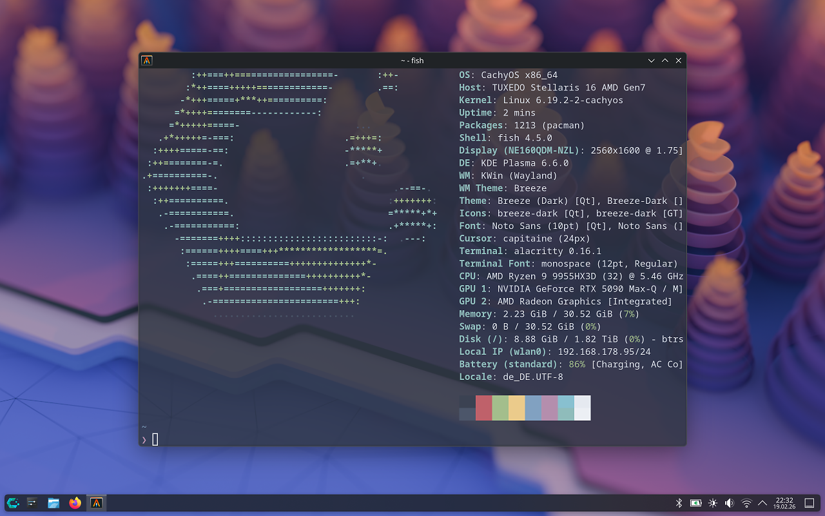Click the 'OS: CachyOS x86_64' line
Image resolution: width=825 pixels, height=516 pixels.
tap(508, 75)
